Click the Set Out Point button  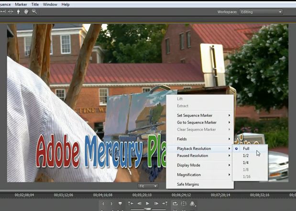coord(111,204)
